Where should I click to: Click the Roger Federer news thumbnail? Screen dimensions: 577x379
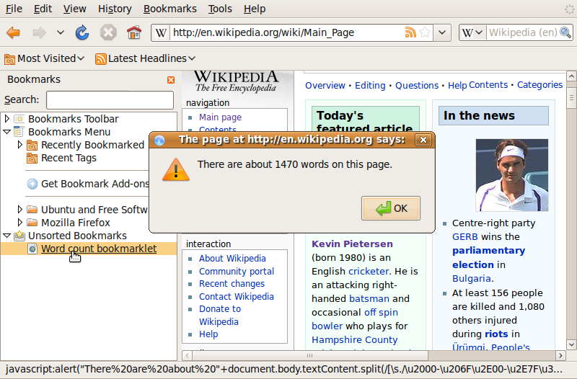[x=511, y=174]
